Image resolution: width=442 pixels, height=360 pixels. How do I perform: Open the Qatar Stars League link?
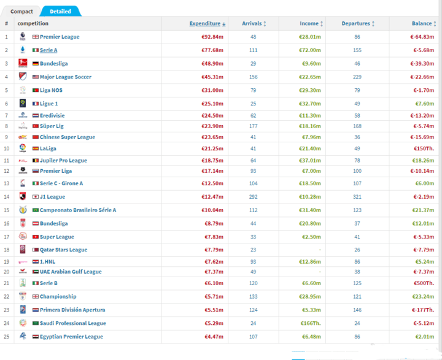[63, 250]
